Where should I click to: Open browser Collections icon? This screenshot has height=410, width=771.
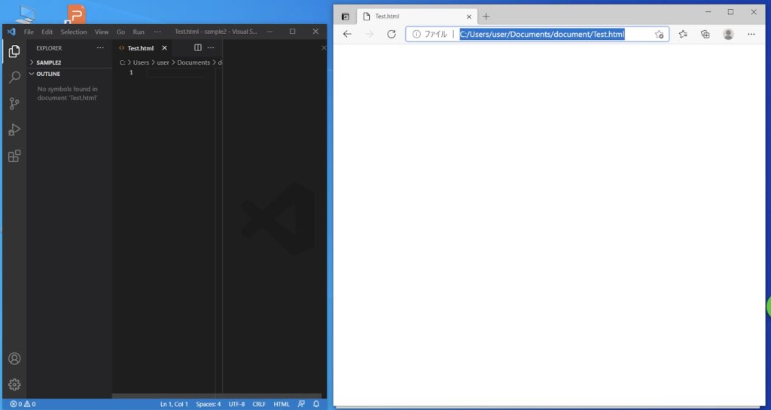click(705, 34)
